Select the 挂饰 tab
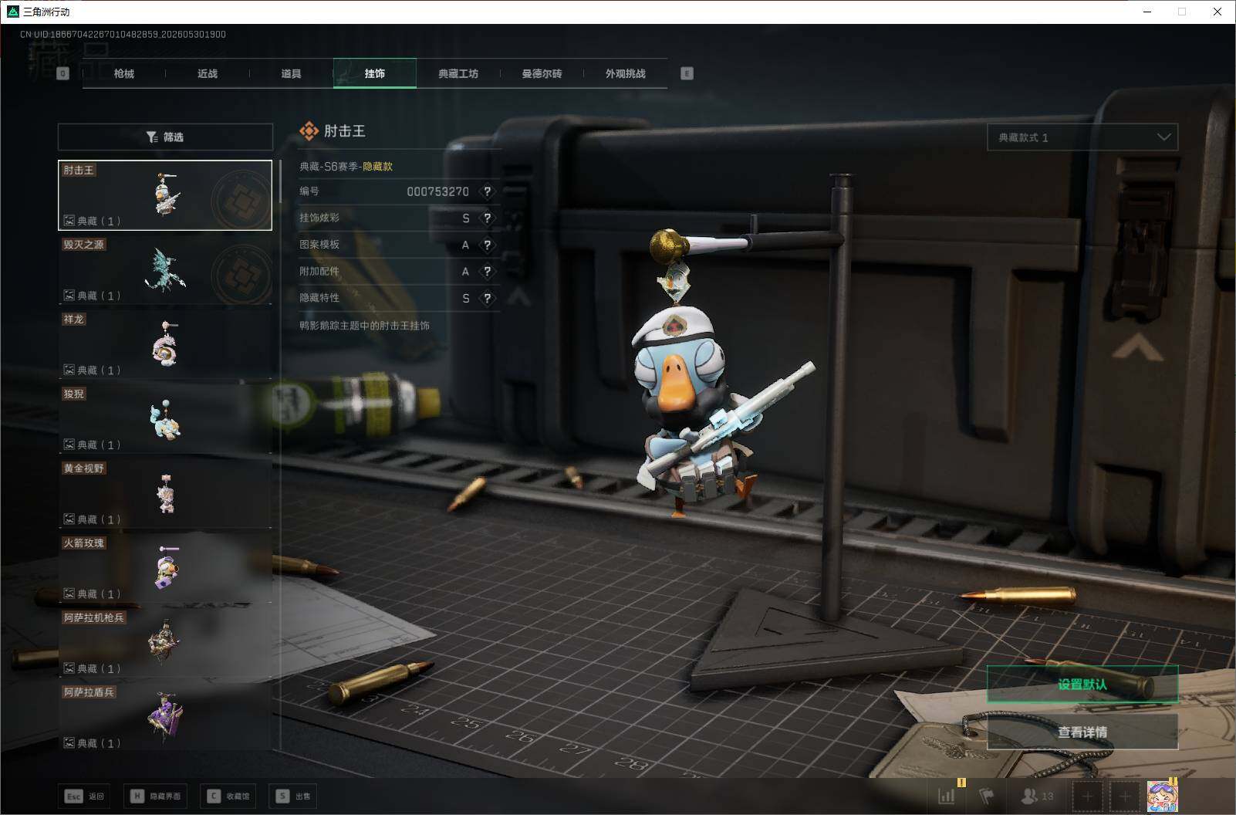The height and width of the screenshot is (815, 1236). click(x=375, y=73)
